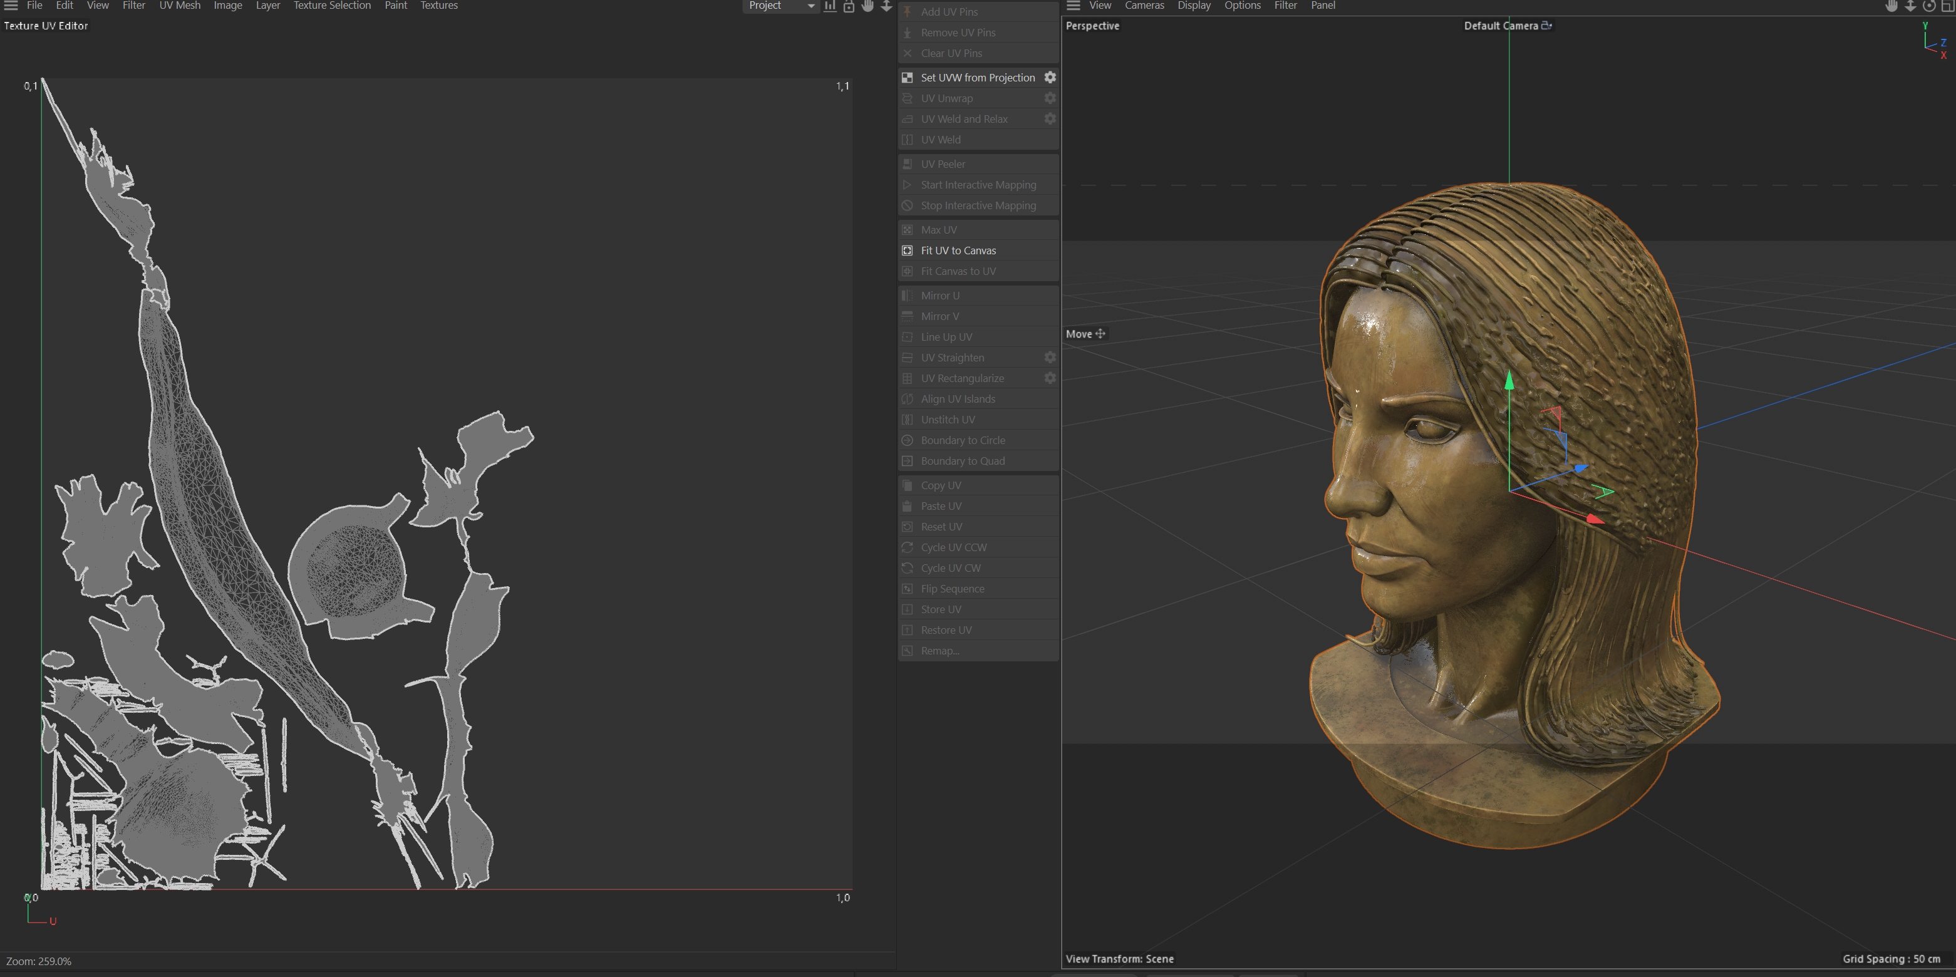Click the camera link icon beside Default Camera
Image resolution: width=1956 pixels, height=977 pixels.
(1546, 26)
